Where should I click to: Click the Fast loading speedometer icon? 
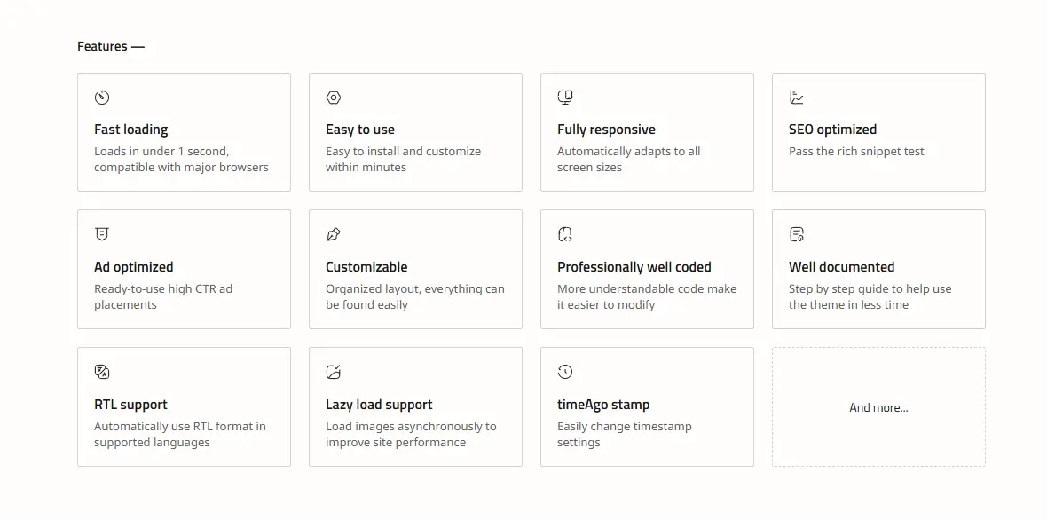101,98
